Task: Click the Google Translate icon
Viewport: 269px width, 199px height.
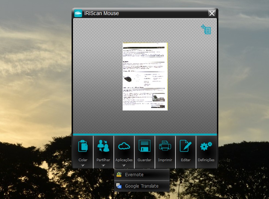Action: click(119, 186)
